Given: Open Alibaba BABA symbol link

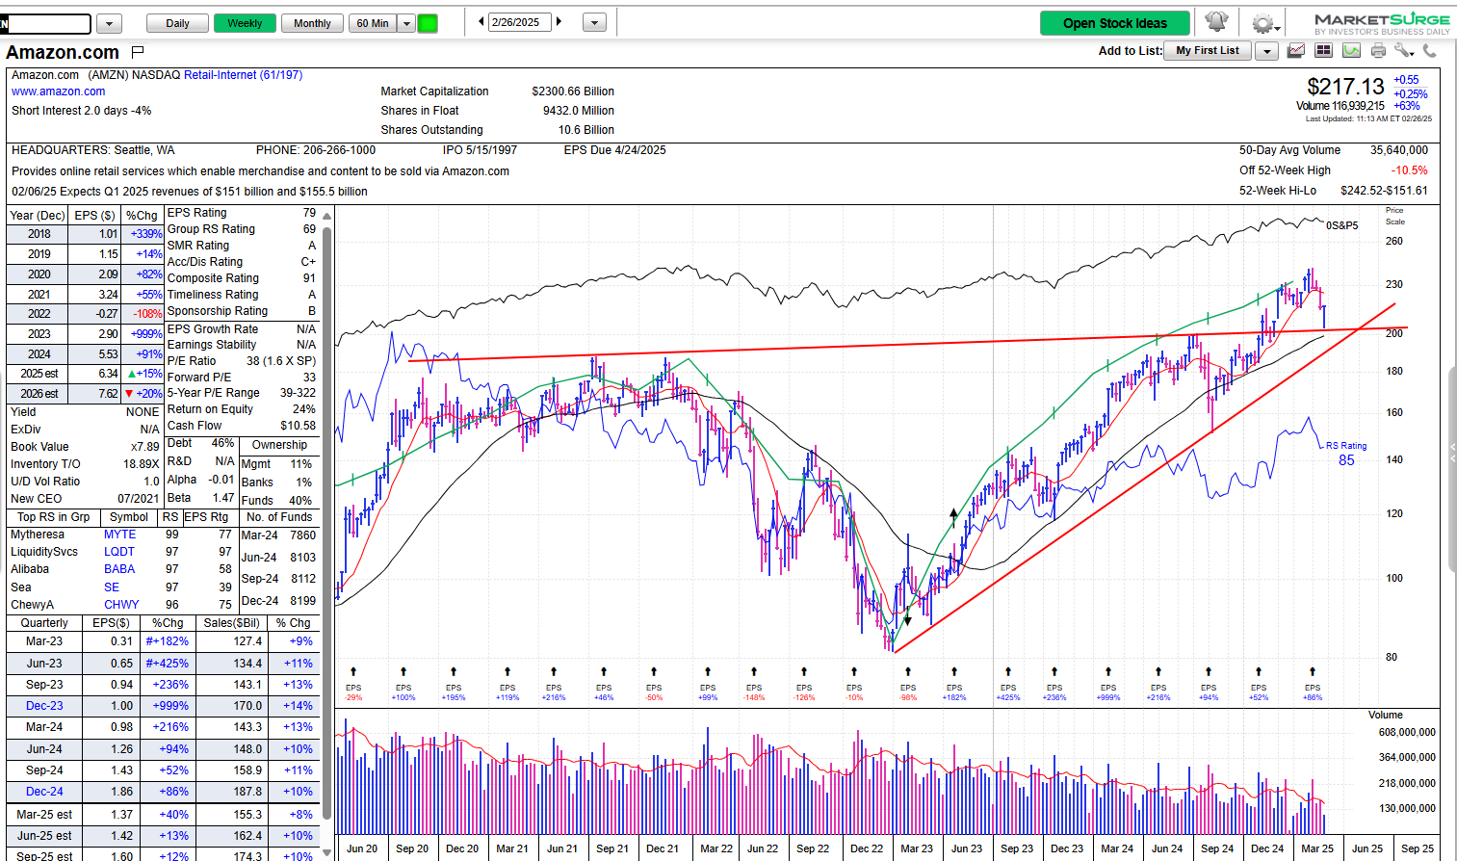Looking at the screenshot, I should tap(119, 569).
